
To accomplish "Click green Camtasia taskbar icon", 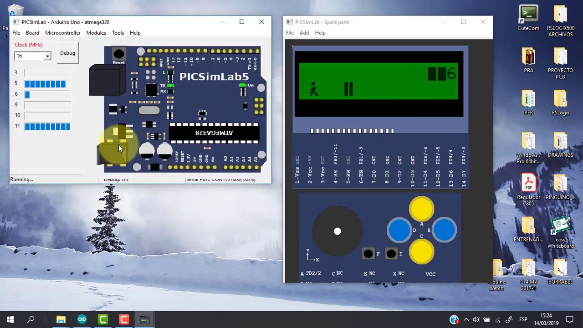I will (103, 319).
